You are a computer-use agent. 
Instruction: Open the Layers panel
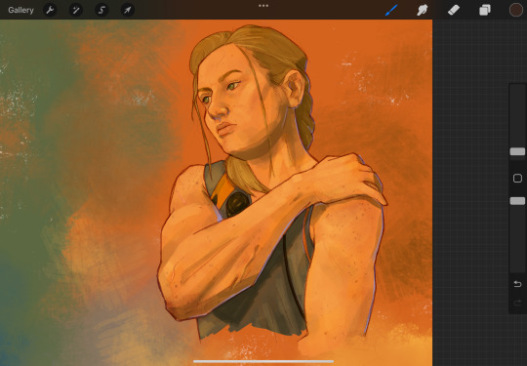click(x=485, y=10)
